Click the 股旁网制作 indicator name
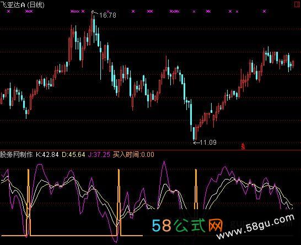Screen dimensions: 301x245 coord(17,155)
